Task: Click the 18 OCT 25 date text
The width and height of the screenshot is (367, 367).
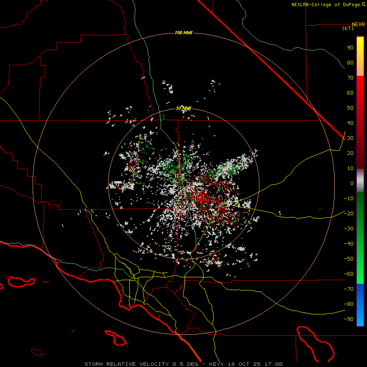Action: point(245,364)
